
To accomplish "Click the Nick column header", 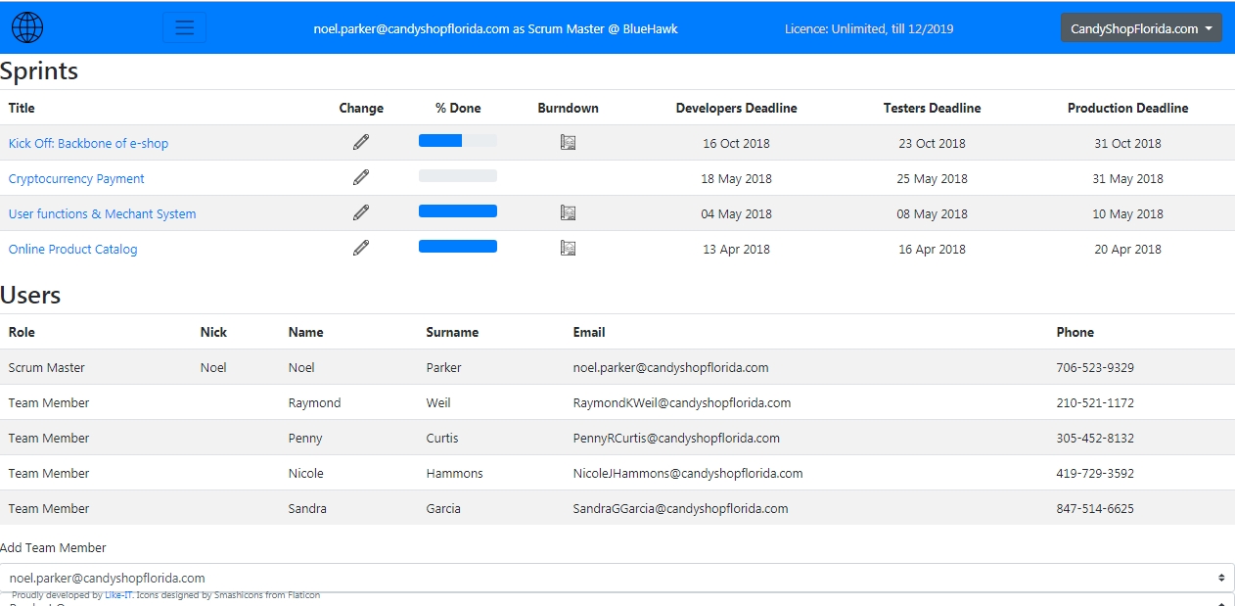I will coord(213,332).
